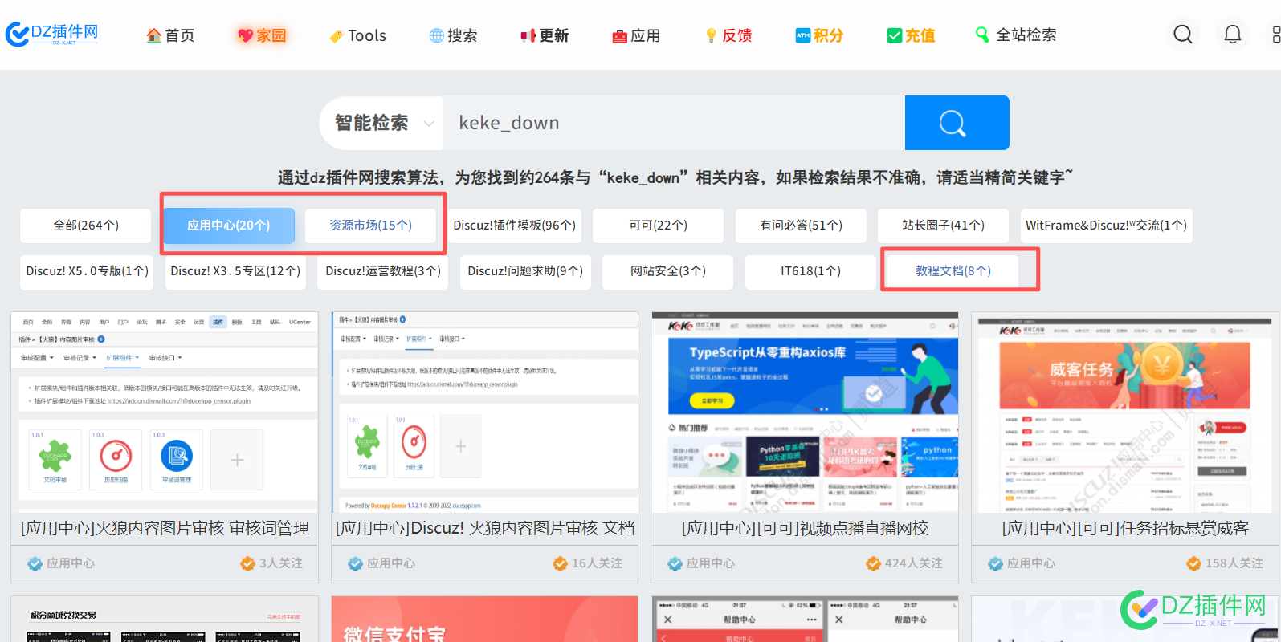Select the IT618(1个) filter tab
The width and height of the screenshot is (1281, 642).
coord(811,272)
